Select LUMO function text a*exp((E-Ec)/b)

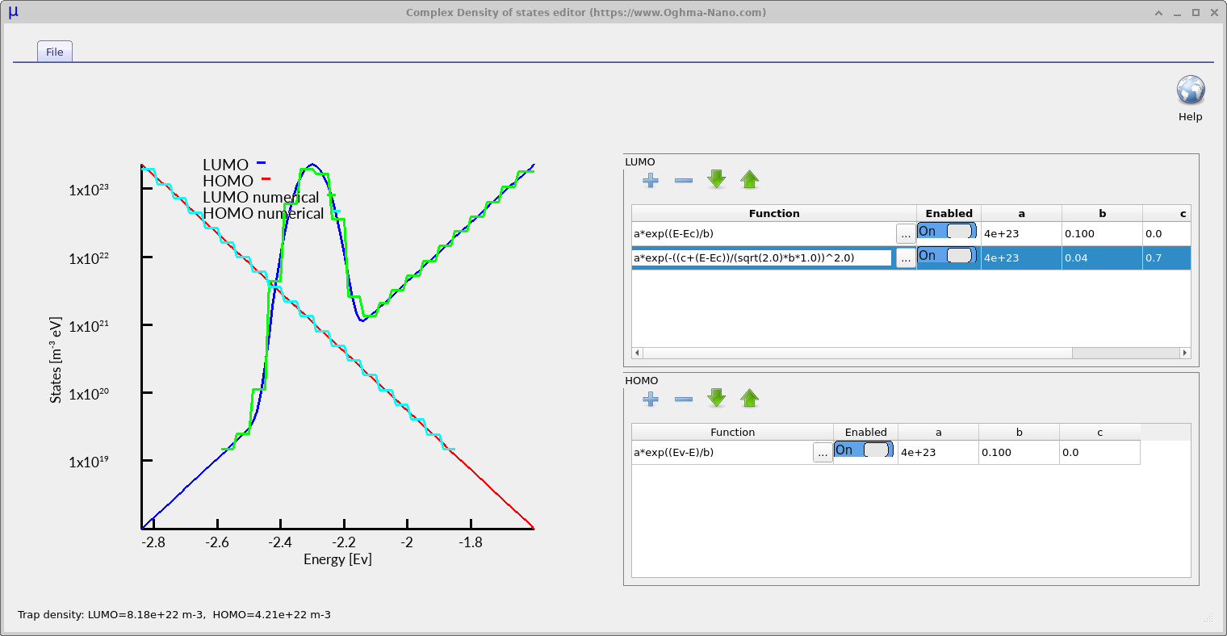pyautogui.click(x=674, y=234)
